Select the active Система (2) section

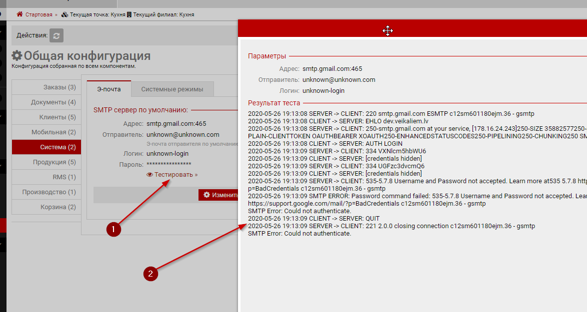57,147
